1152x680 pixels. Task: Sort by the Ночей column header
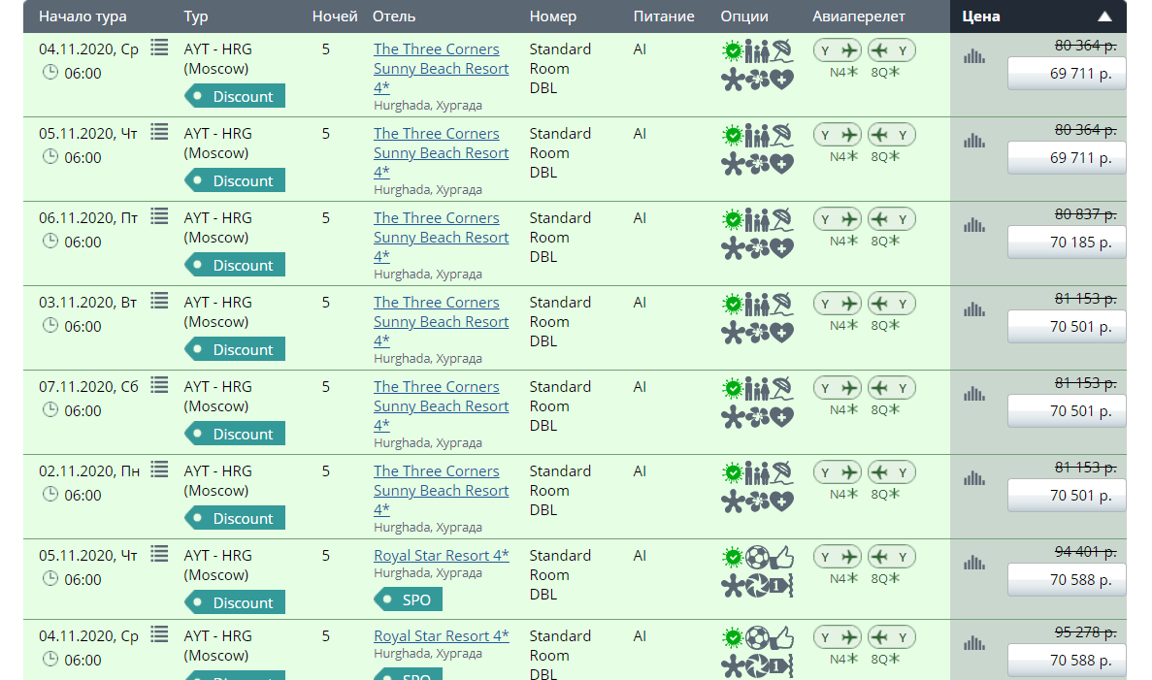click(x=335, y=16)
